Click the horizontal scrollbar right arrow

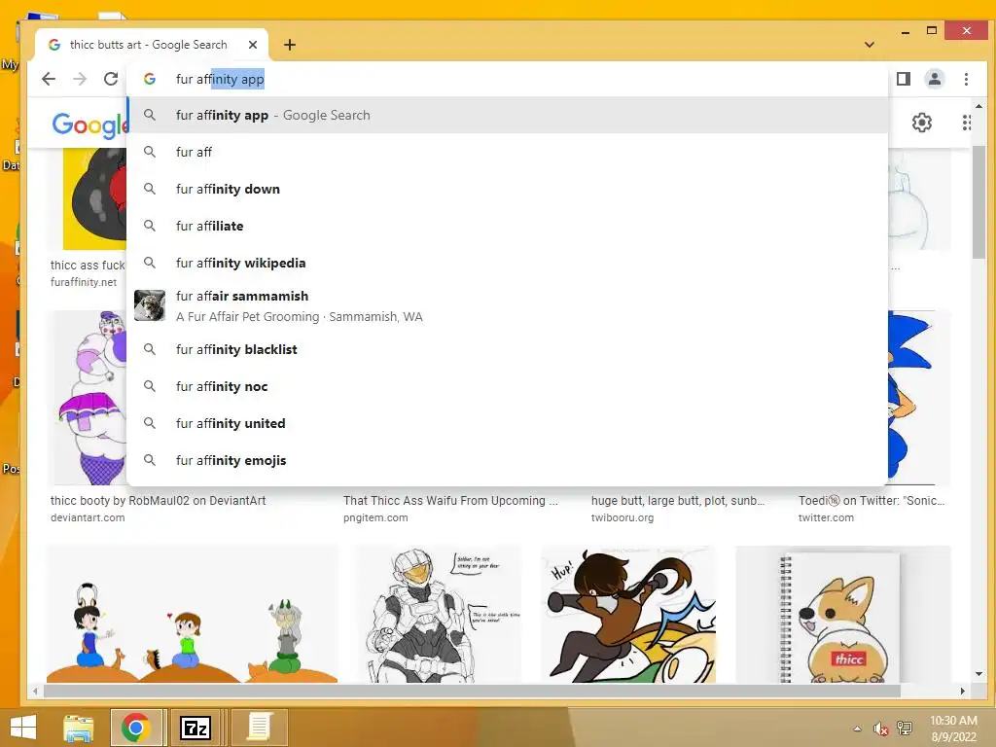pos(962,691)
